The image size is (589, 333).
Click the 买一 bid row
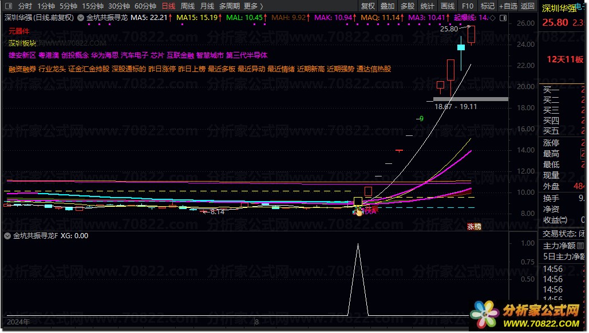coord(563,90)
